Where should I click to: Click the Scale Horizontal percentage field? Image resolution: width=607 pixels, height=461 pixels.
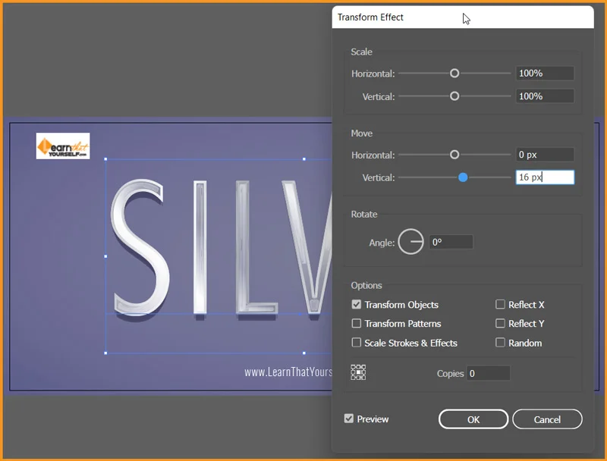[x=544, y=74]
